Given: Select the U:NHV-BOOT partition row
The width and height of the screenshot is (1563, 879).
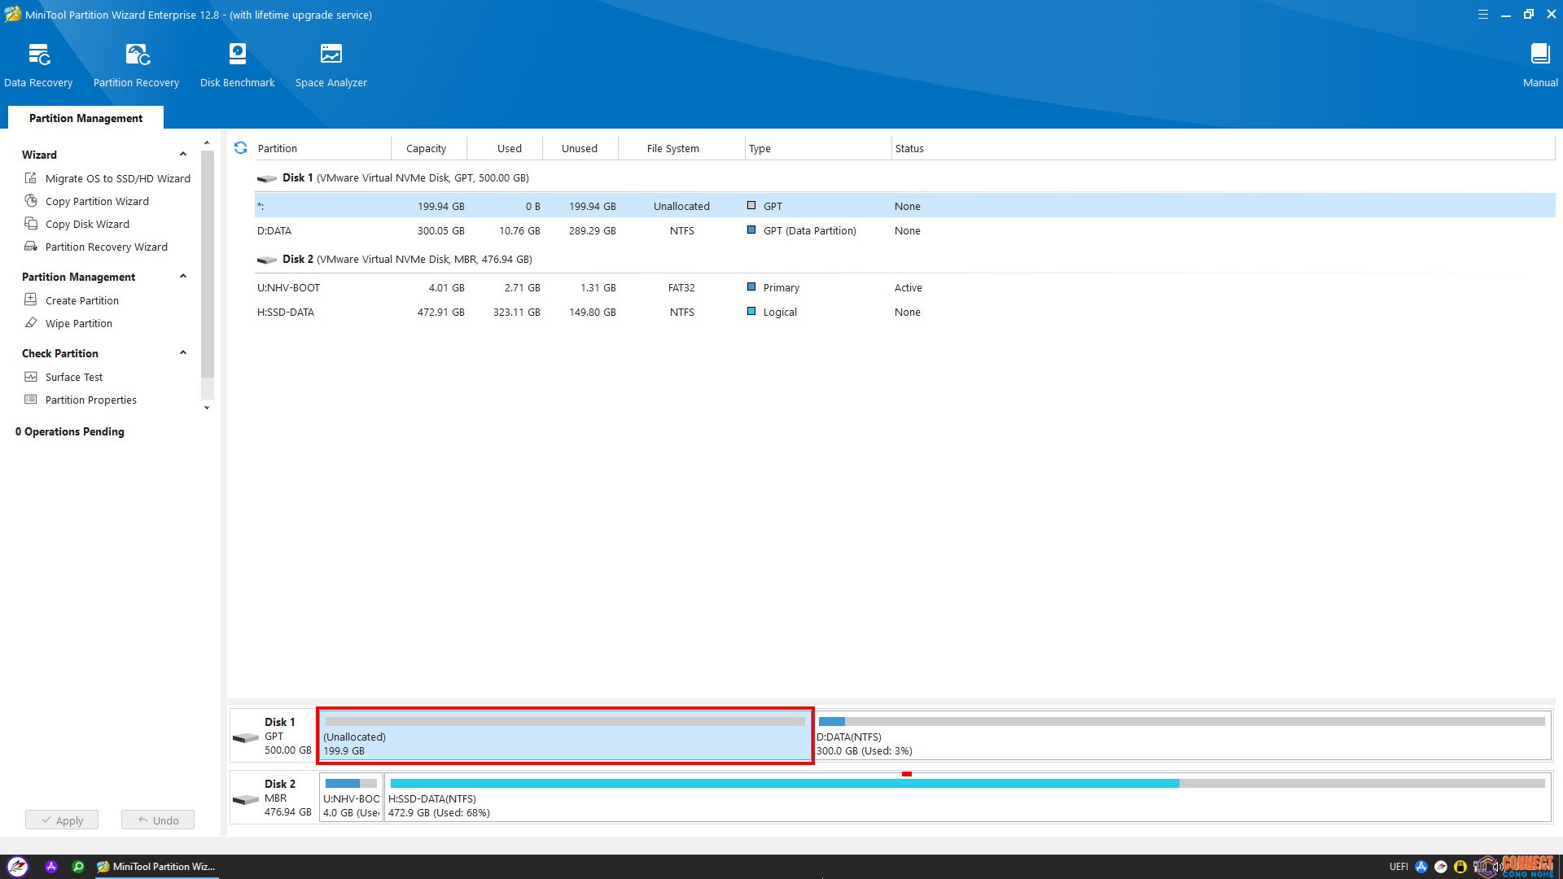Looking at the screenshot, I should click(x=904, y=287).
